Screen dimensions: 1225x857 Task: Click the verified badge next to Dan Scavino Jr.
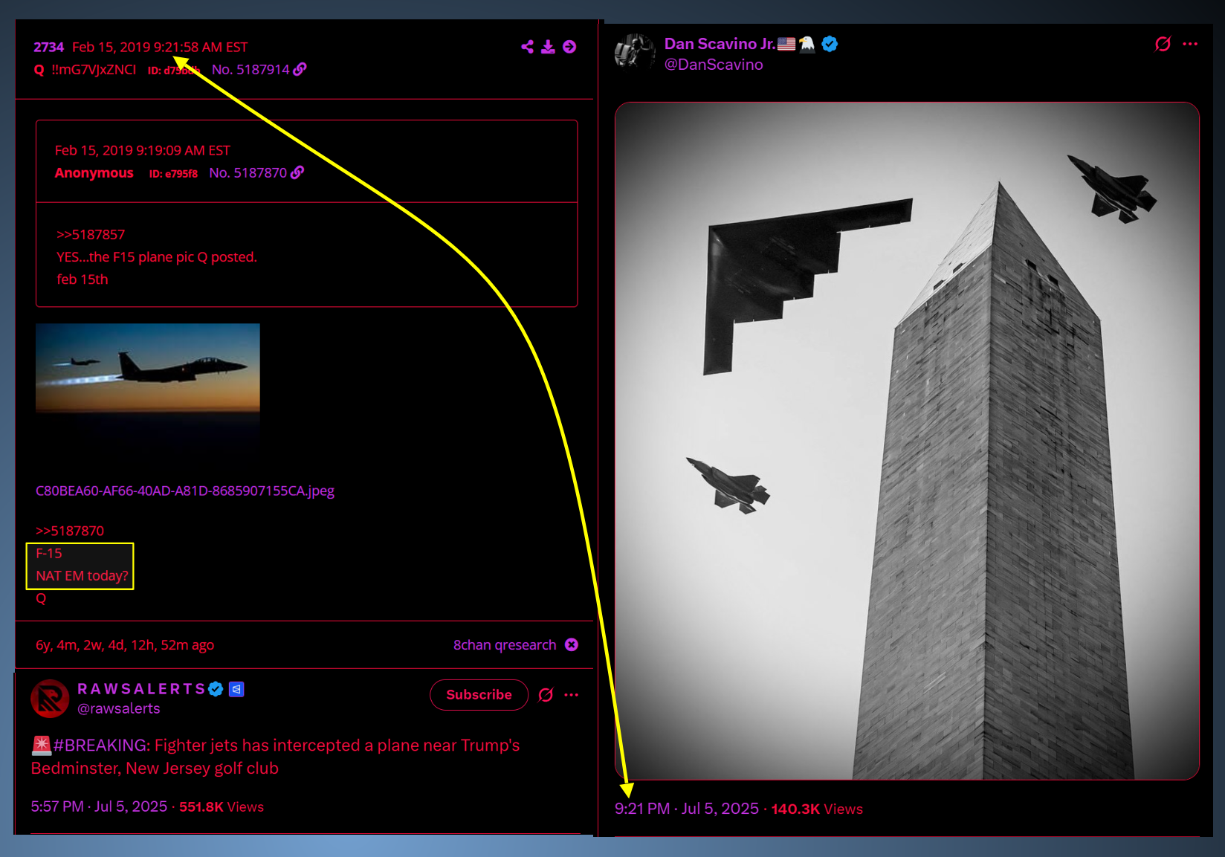click(830, 44)
